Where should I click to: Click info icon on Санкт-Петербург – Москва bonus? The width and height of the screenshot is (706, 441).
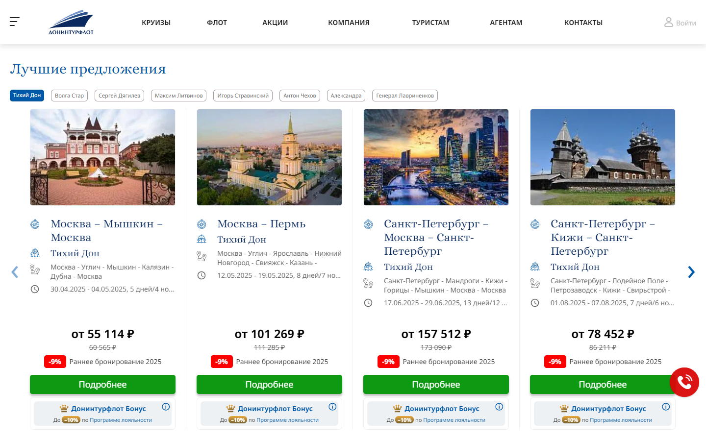(x=499, y=407)
